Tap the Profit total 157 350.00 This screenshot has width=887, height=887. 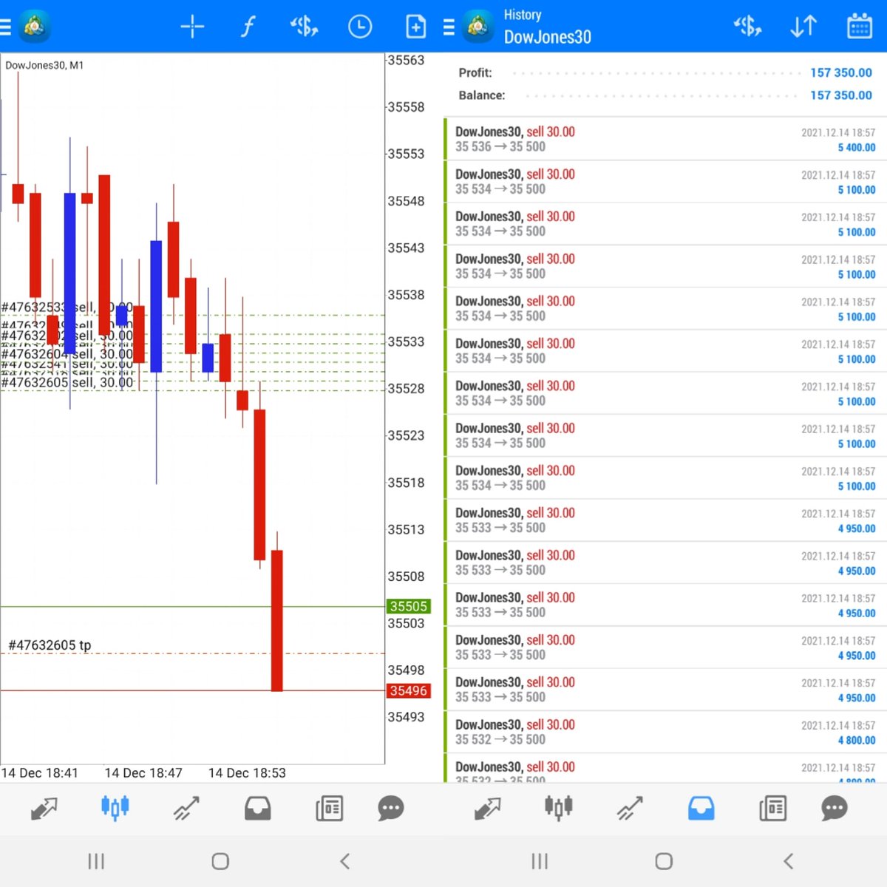(841, 72)
